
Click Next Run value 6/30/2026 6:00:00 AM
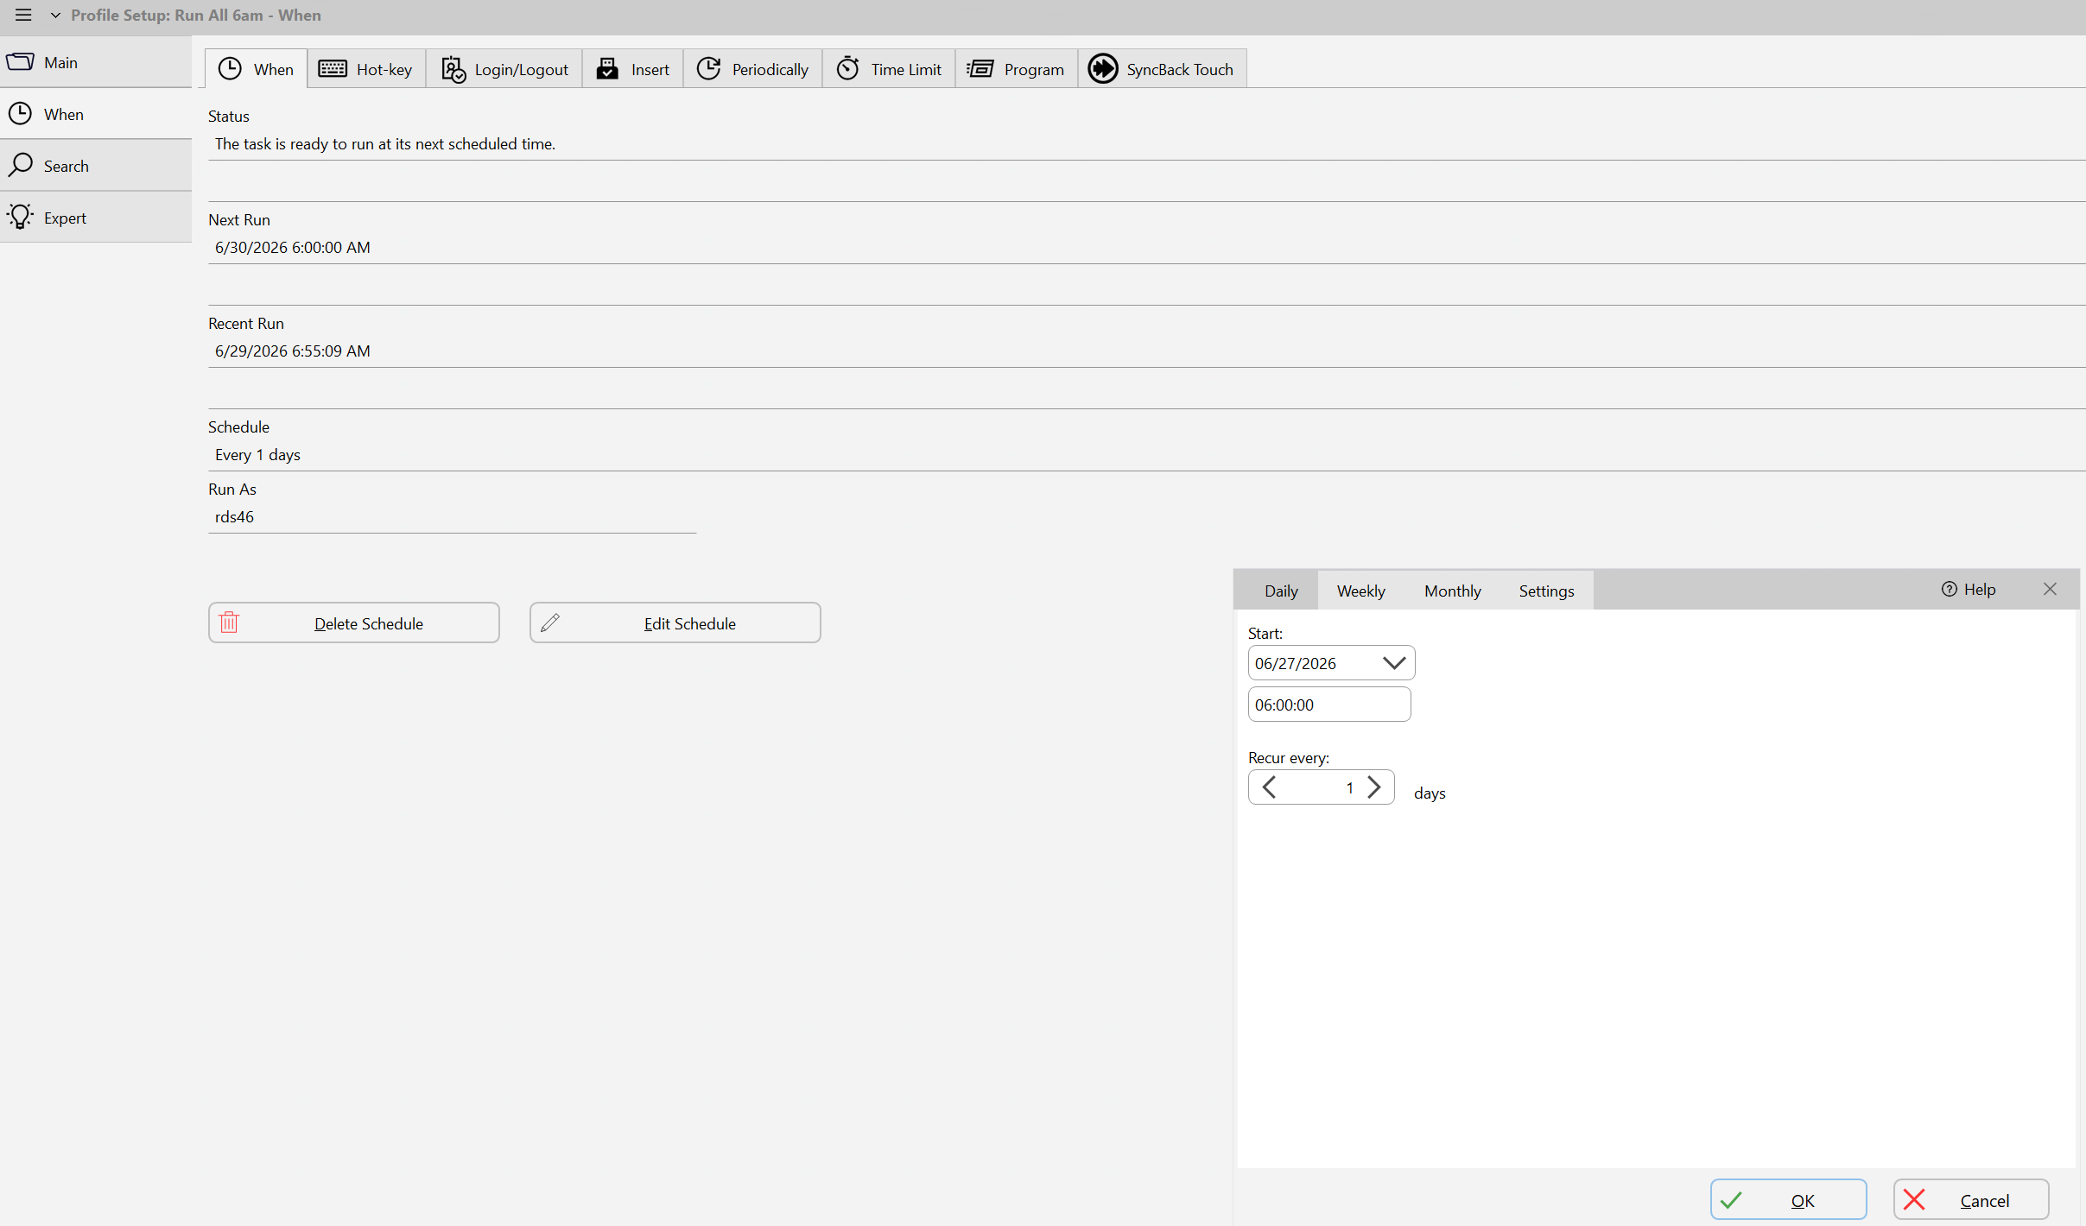[293, 247]
